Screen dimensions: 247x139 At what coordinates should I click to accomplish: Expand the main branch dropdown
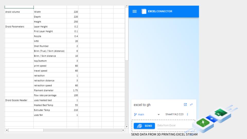pos(159,115)
